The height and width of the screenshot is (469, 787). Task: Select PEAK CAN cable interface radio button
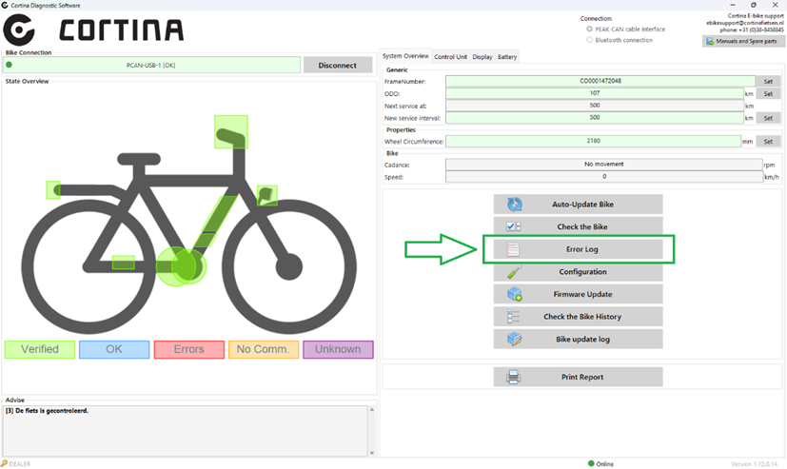590,29
